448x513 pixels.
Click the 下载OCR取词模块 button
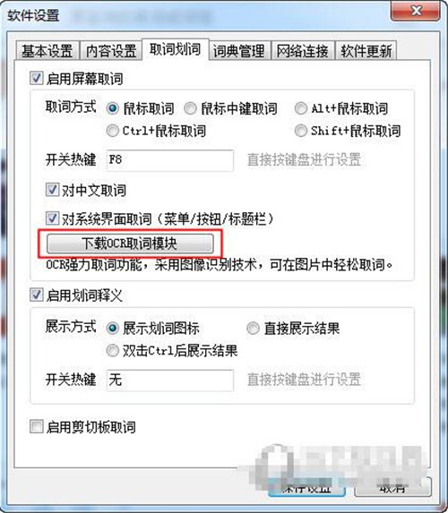pos(130,244)
